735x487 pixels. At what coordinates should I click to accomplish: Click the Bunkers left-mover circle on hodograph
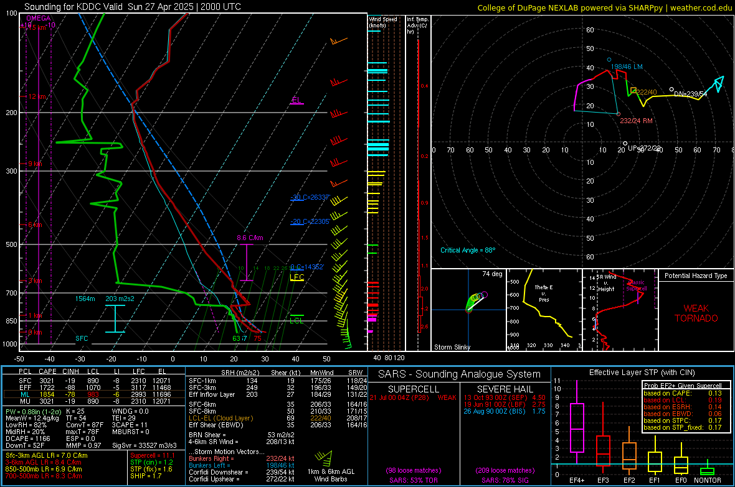(x=609, y=60)
